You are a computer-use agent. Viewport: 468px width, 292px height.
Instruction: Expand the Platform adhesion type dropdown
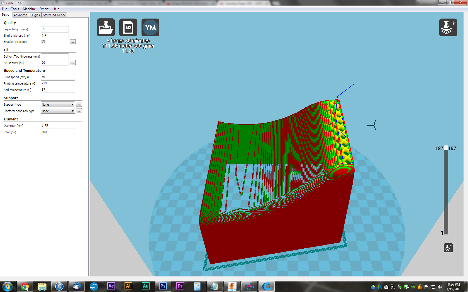point(58,111)
